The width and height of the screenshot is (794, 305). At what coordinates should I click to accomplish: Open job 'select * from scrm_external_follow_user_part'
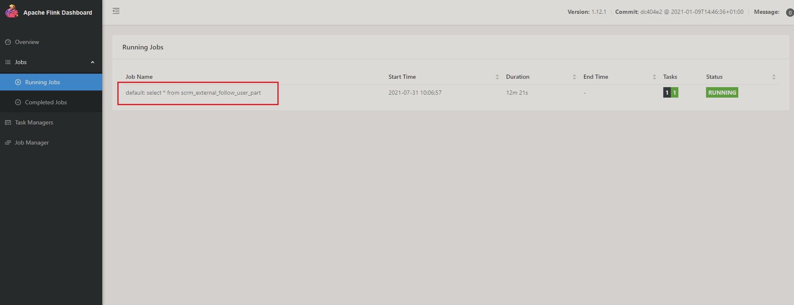tap(193, 93)
